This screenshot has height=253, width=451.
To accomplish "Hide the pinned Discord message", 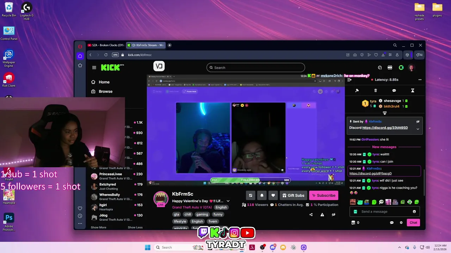I will tap(418, 122).
